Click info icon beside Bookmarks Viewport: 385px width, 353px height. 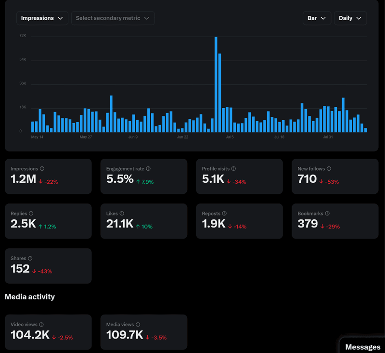(x=327, y=214)
